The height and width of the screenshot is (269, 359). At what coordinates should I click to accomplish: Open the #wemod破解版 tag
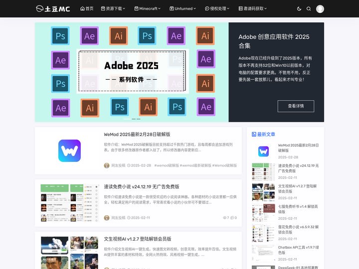167,165
